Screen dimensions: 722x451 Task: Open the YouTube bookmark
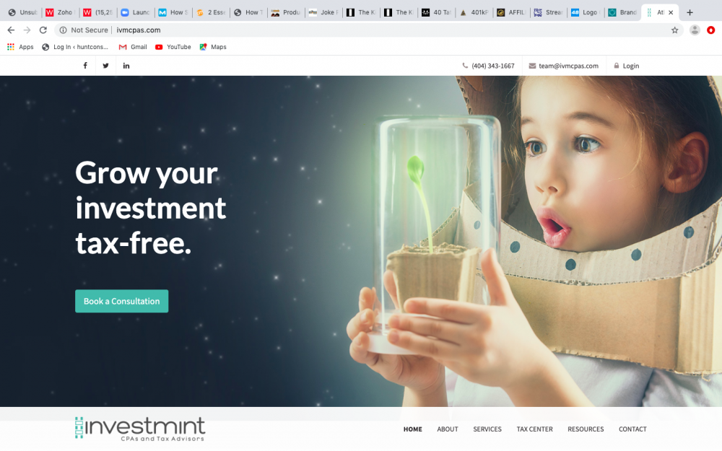coord(173,47)
